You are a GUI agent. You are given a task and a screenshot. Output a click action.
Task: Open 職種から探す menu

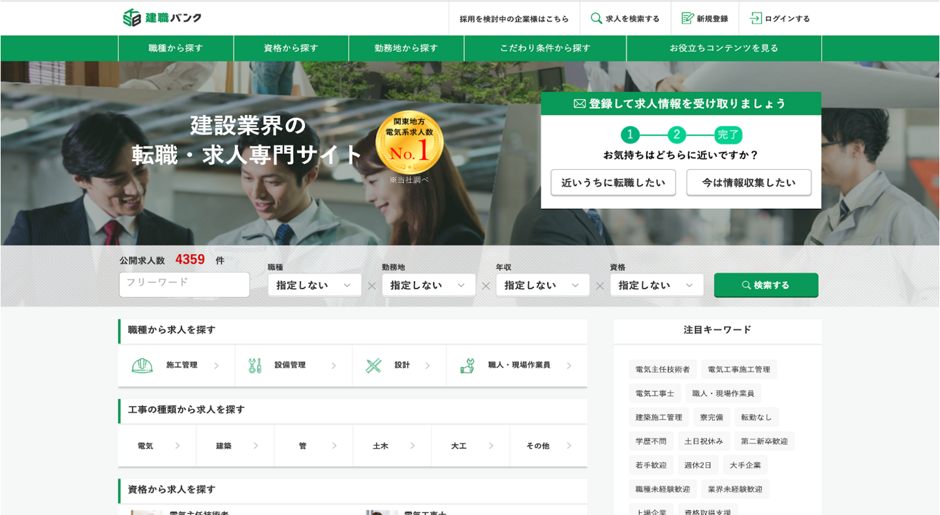tap(176, 48)
